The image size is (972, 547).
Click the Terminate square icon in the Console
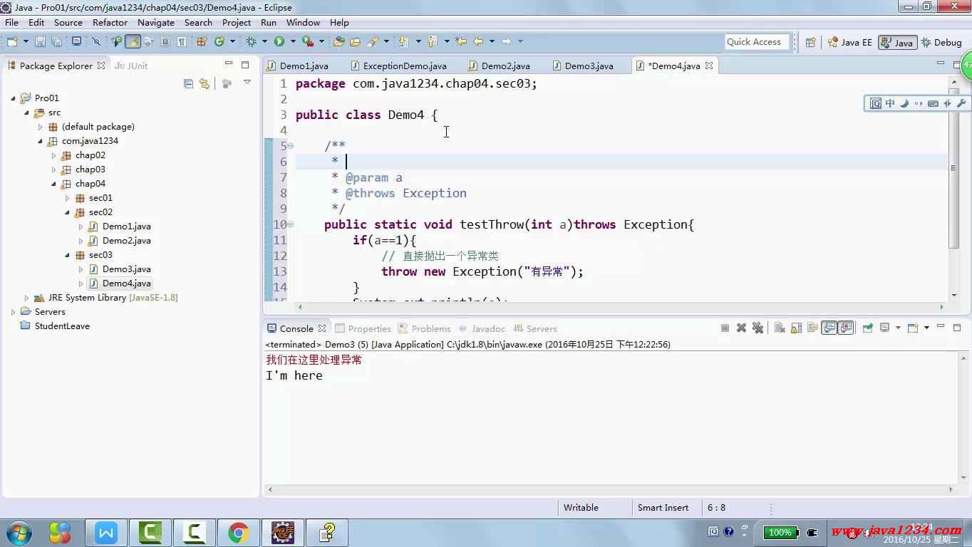(x=725, y=328)
